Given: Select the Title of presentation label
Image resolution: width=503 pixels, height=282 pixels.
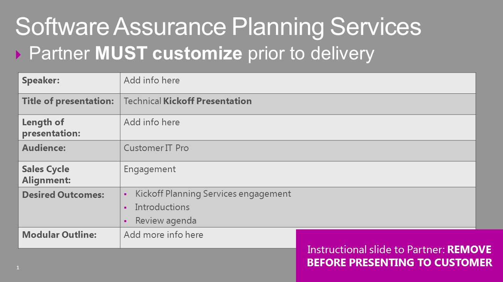Looking at the screenshot, I should (x=68, y=101).
